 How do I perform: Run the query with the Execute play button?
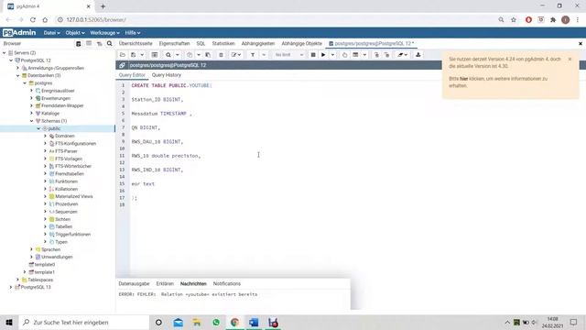323,55
